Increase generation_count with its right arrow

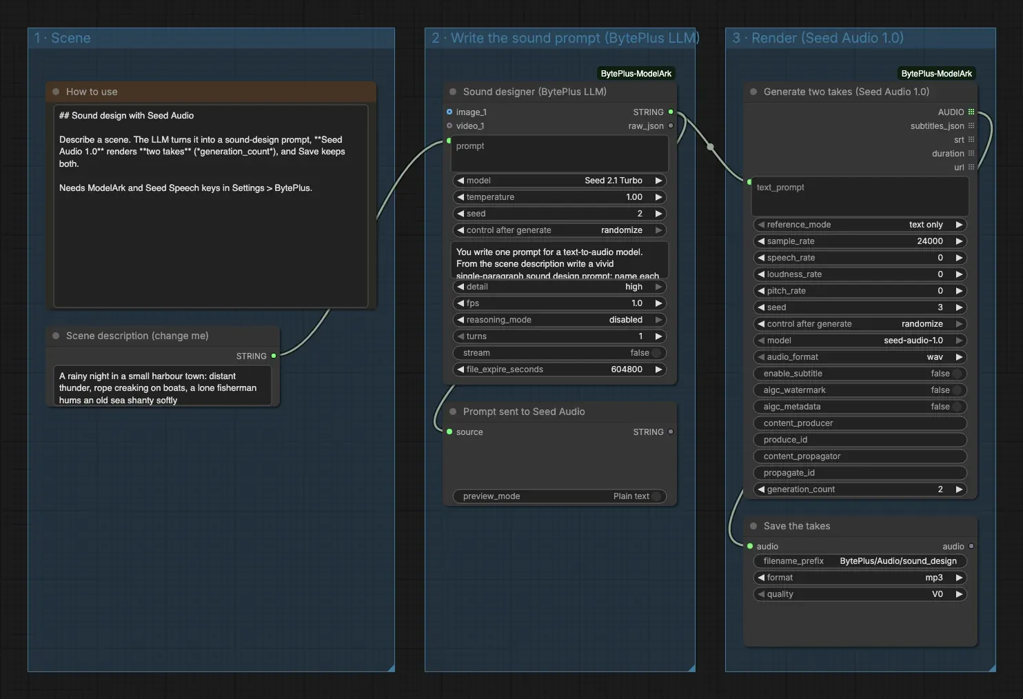click(959, 489)
